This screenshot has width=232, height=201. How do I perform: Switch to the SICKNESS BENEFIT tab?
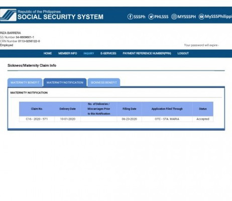[x=104, y=82]
